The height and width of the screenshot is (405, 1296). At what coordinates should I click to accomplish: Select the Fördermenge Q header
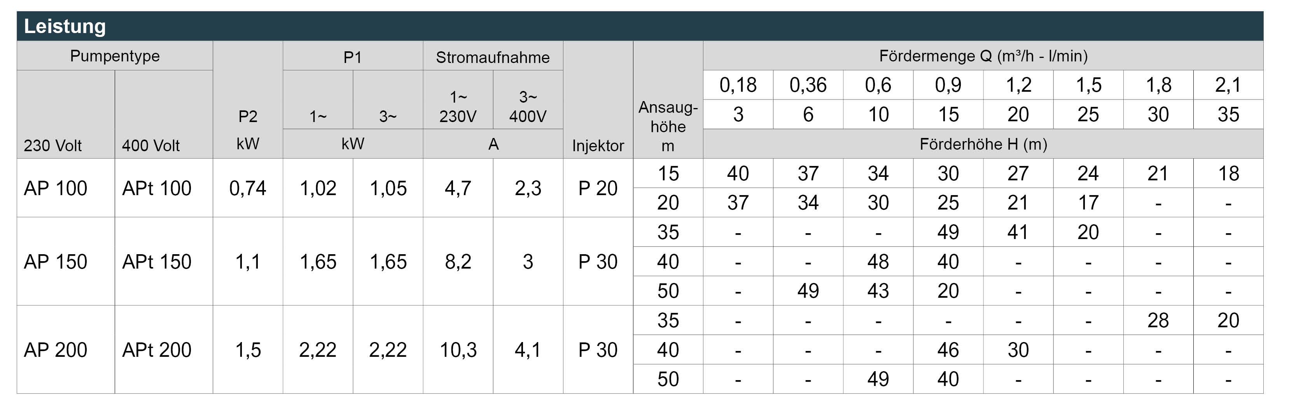coord(983,56)
